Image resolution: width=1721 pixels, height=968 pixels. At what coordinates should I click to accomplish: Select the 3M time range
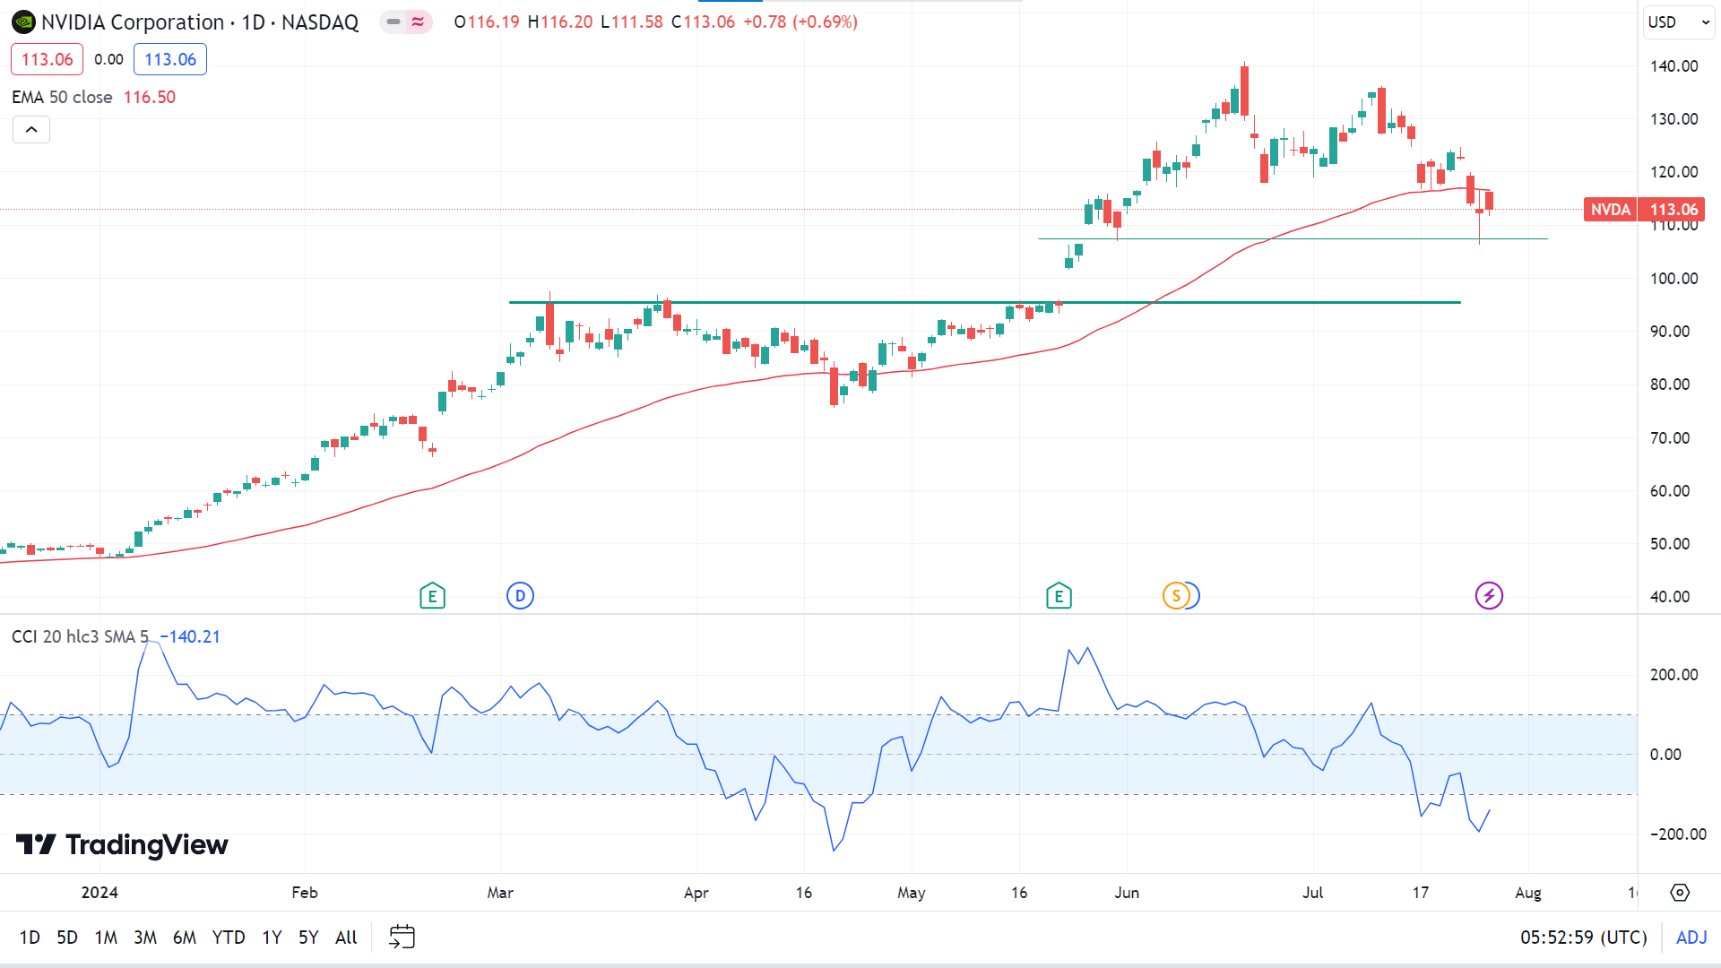[x=145, y=938]
